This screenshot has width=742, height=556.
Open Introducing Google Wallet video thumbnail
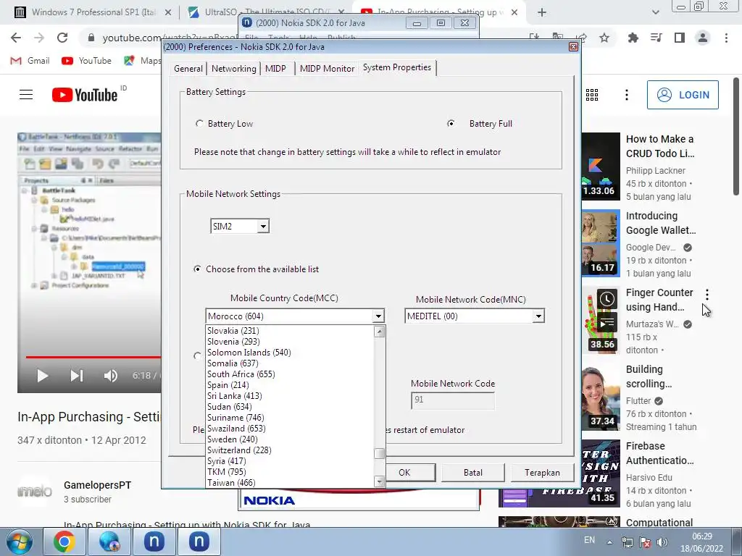601,243
